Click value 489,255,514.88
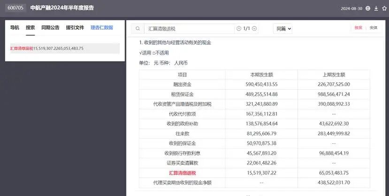The height and width of the screenshot is (196, 389). coord(261,94)
